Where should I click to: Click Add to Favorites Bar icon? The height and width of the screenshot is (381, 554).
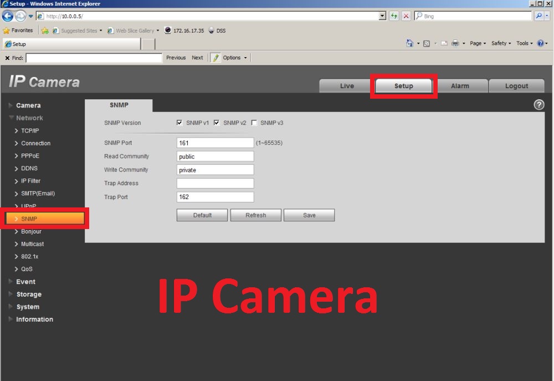45,31
